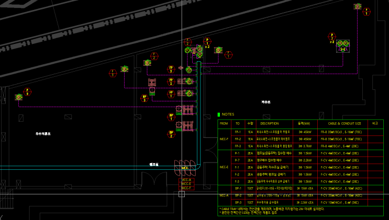Click the crosshair pickbox square
Viewport: 389px width, 220px height.
[x=182, y=194]
